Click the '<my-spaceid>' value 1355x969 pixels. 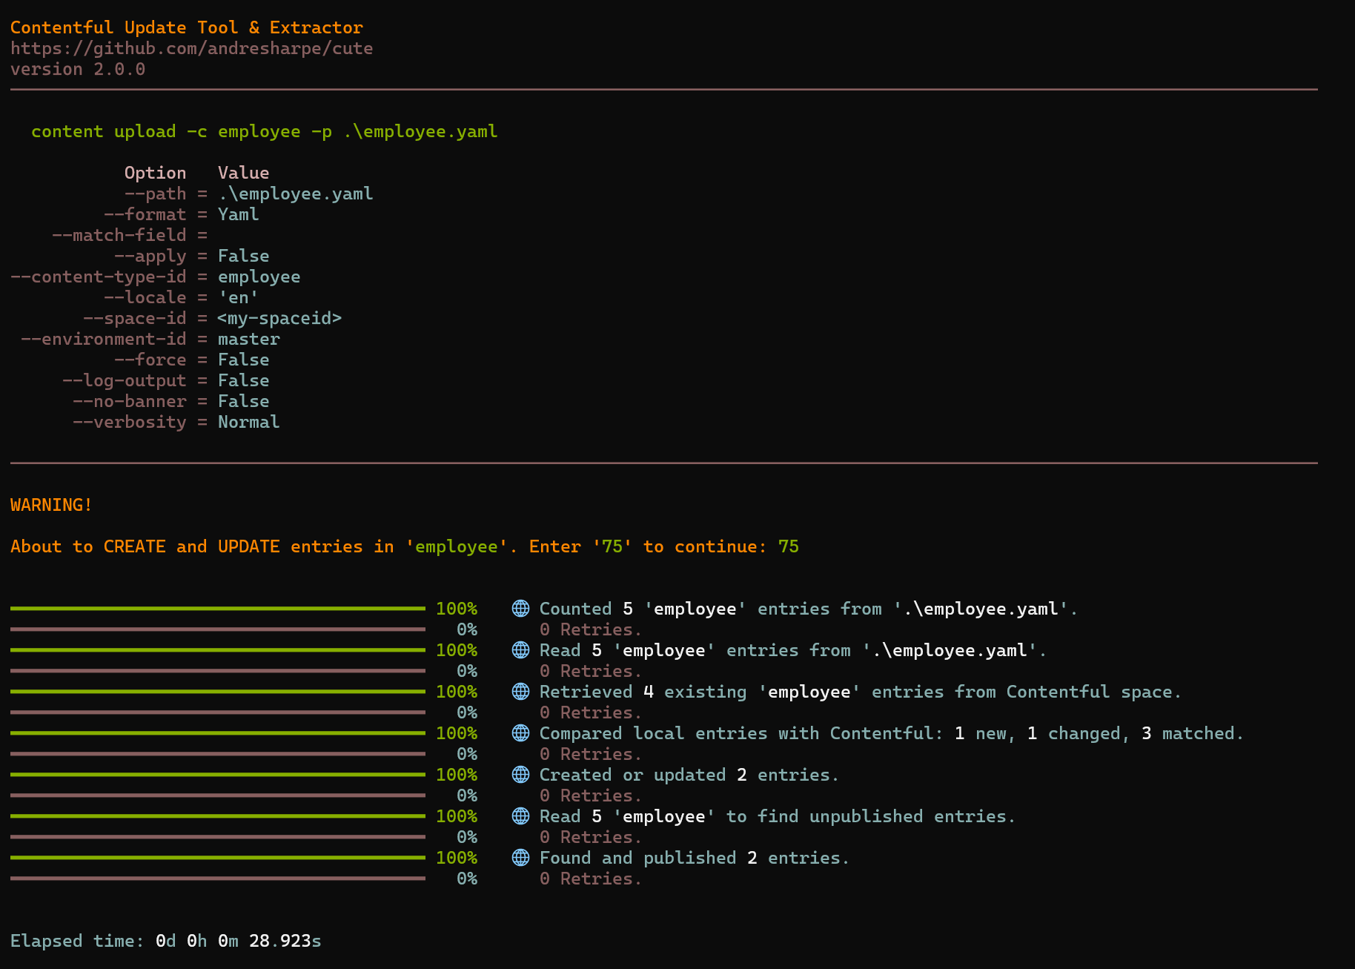point(280,318)
